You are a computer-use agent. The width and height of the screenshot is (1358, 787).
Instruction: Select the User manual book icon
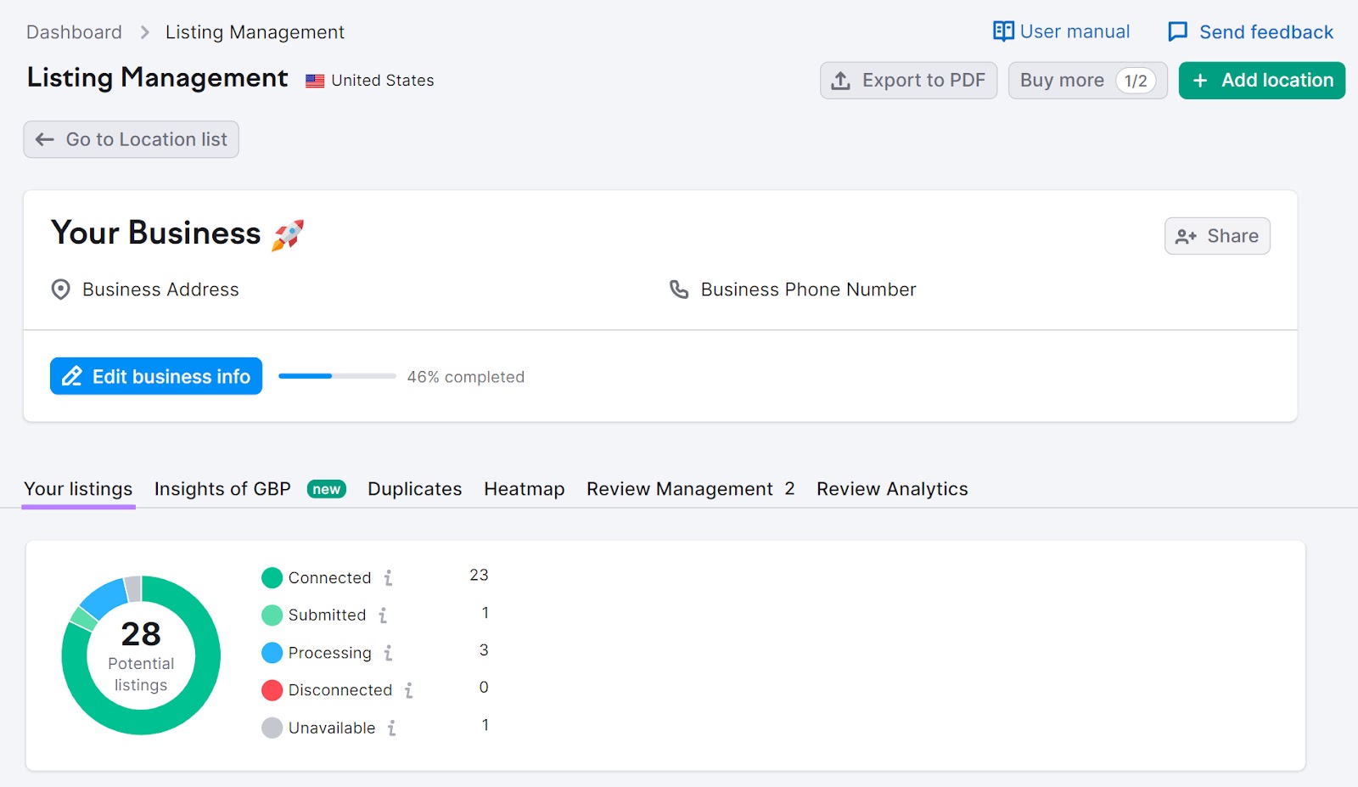(x=1002, y=31)
